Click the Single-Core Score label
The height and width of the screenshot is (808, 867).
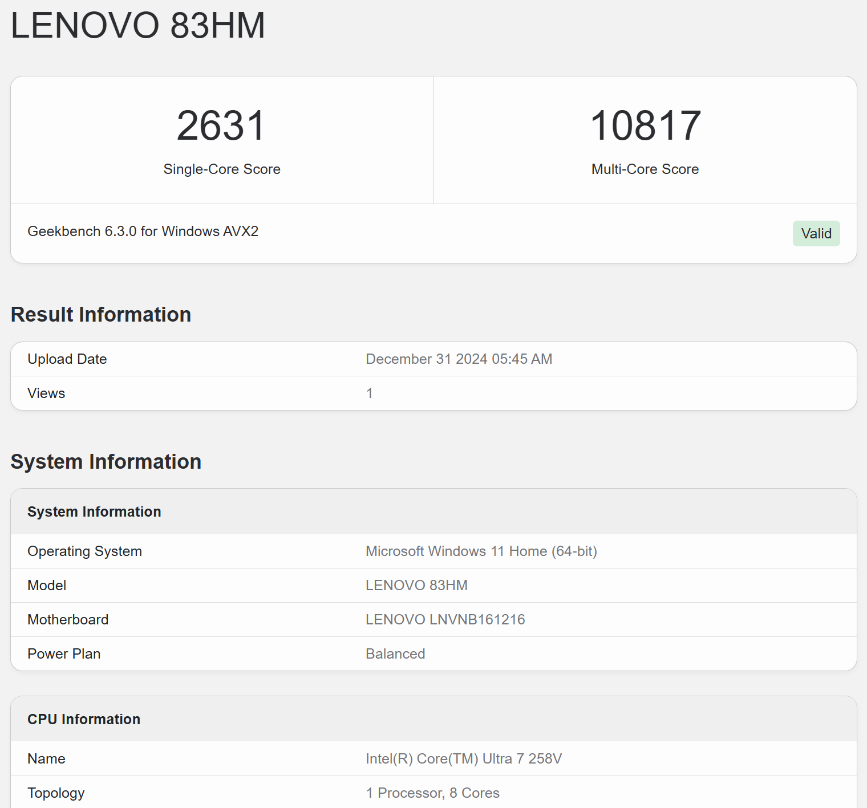click(221, 169)
